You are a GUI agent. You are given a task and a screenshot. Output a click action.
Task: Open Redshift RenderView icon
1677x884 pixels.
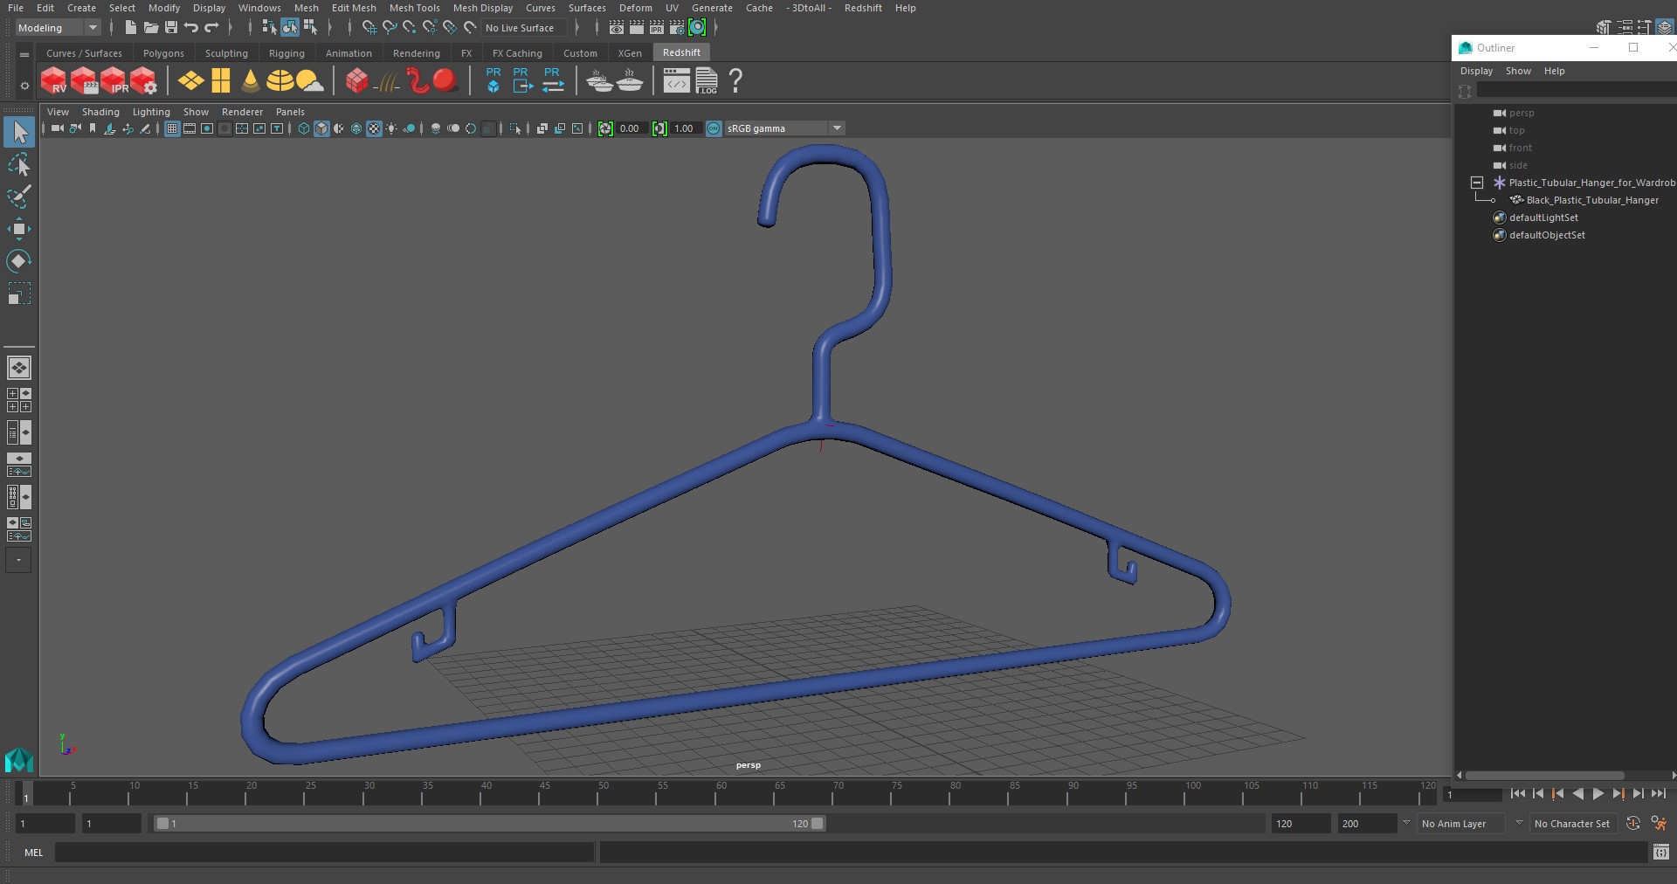tap(53, 81)
